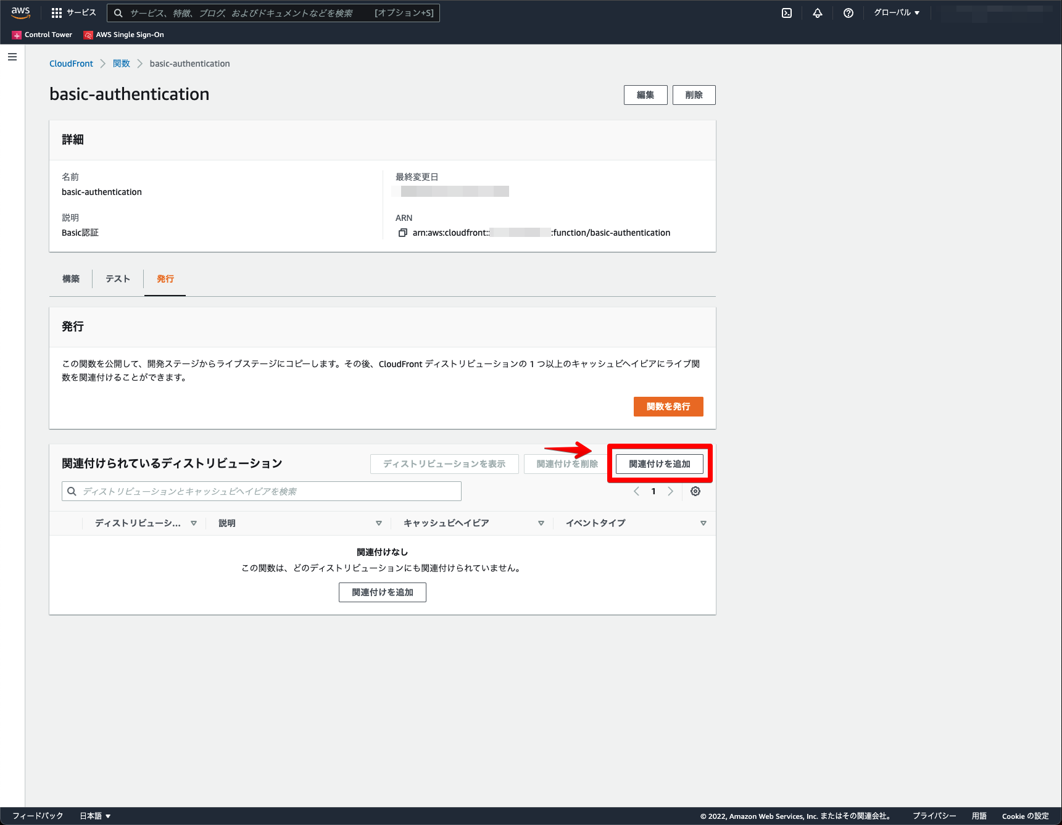The height and width of the screenshot is (825, 1062).
Task: Switch to the テスト tab
Action: [118, 279]
